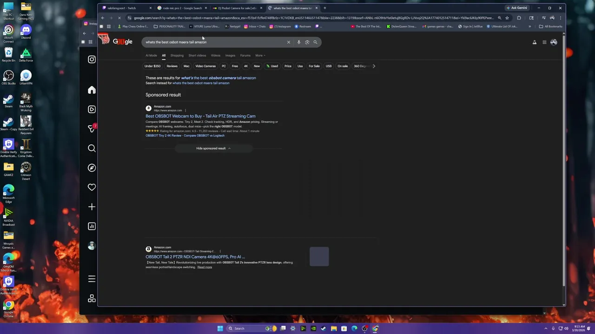Select the AI Mode search tab
Screen dimensions: 595x334
tap(151, 56)
